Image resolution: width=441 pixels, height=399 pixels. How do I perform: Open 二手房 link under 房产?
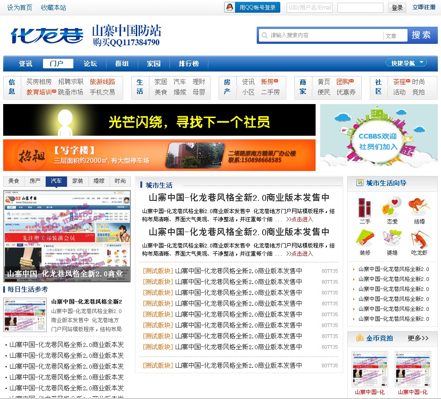tap(271, 92)
